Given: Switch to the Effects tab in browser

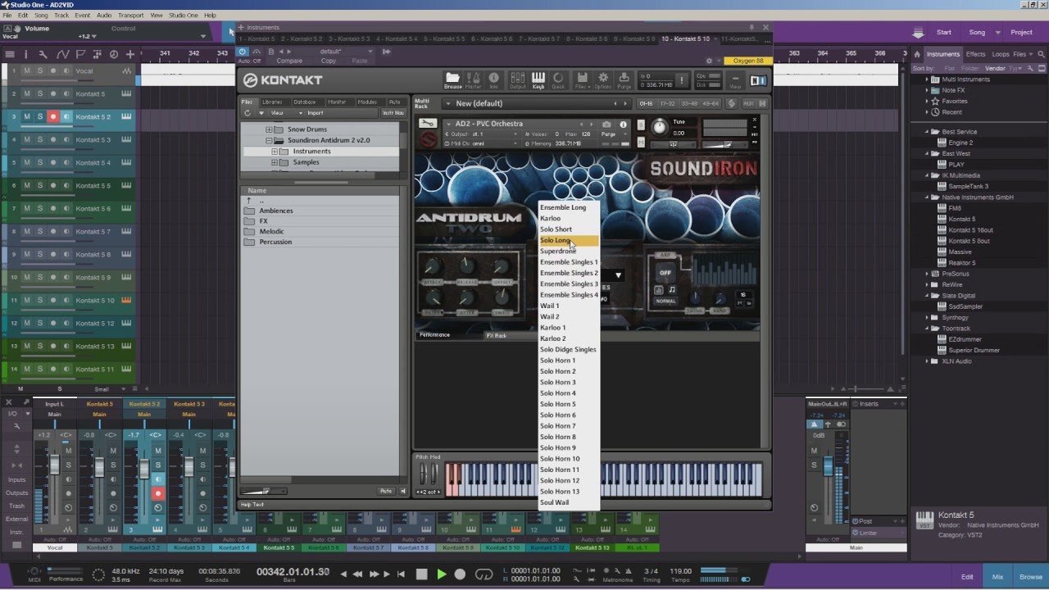Looking at the screenshot, I should pos(976,54).
